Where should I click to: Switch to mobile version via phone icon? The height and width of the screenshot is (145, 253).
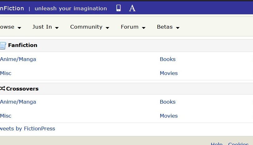(x=118, y=8)
